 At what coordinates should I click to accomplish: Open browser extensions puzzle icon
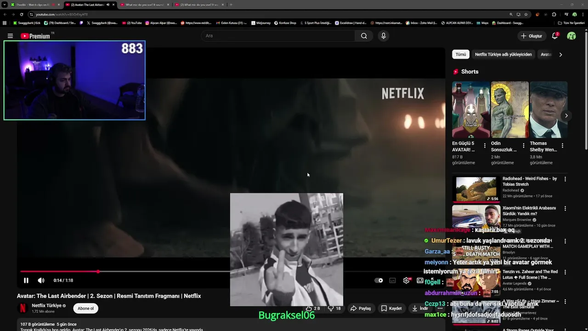pyautogui.click(x=554, y=14)
